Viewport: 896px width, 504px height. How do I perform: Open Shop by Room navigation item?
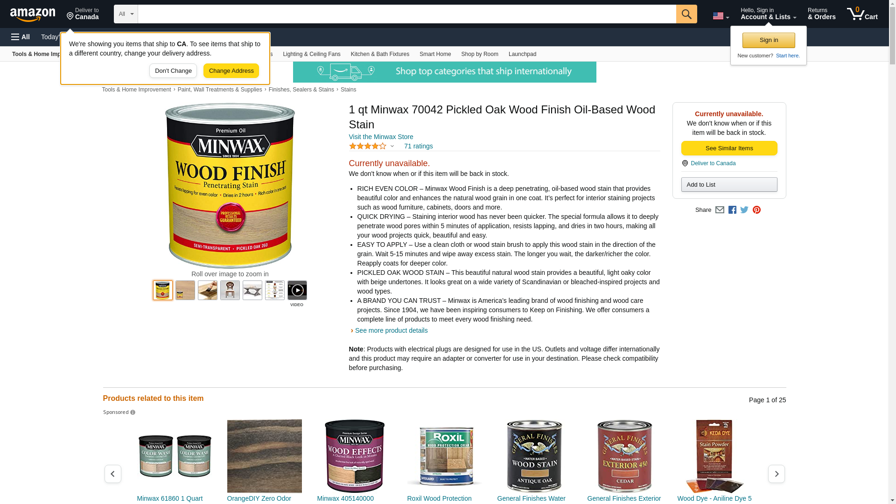480,54
